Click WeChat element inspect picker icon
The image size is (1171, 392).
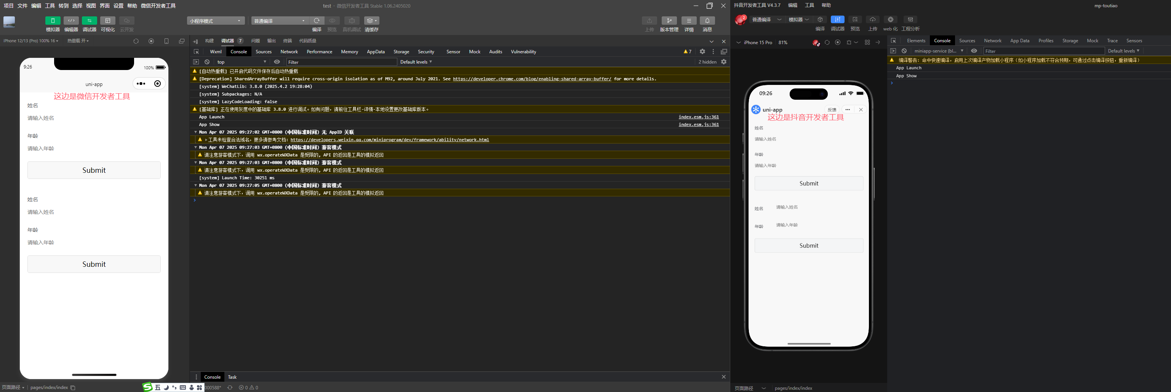(197, 52)
